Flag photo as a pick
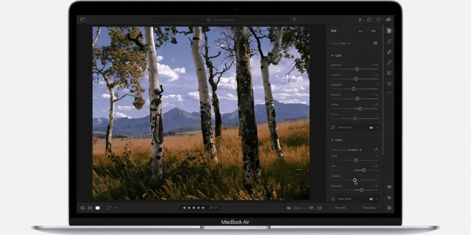Screen dimensions: 471x235 pyautogui.click(x=212, y=208)
